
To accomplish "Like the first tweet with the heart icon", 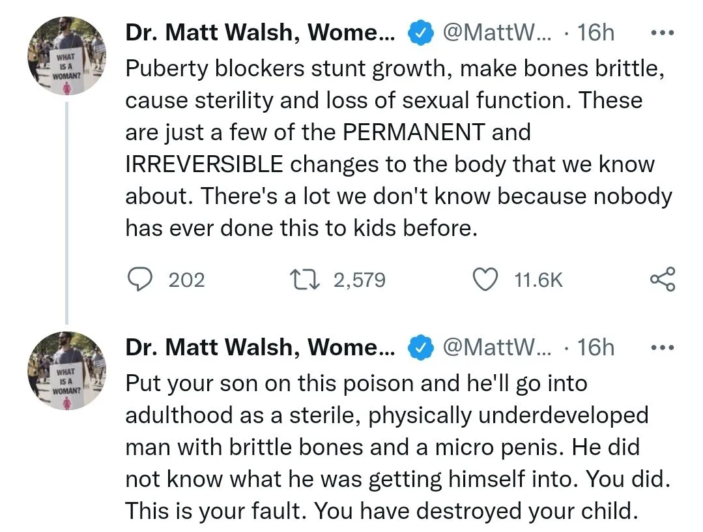I will pyautogui.click(x=484, y=280).
